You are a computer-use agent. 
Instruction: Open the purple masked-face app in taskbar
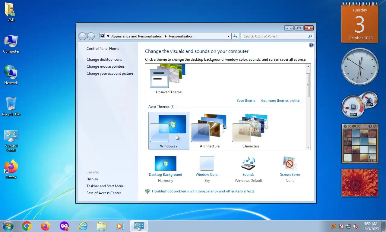64,226
